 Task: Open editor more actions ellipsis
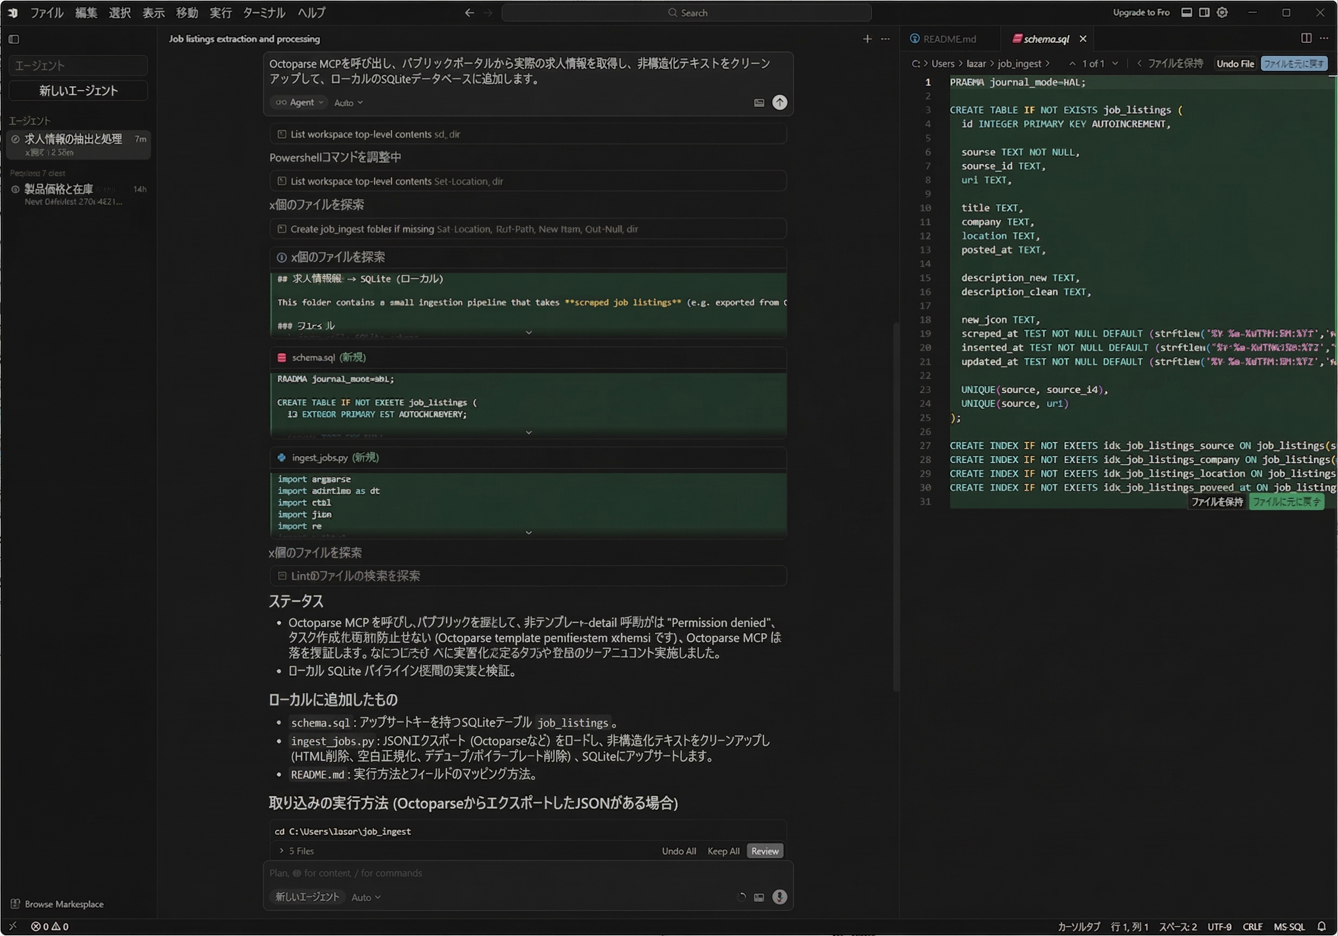pos(1323,38)
